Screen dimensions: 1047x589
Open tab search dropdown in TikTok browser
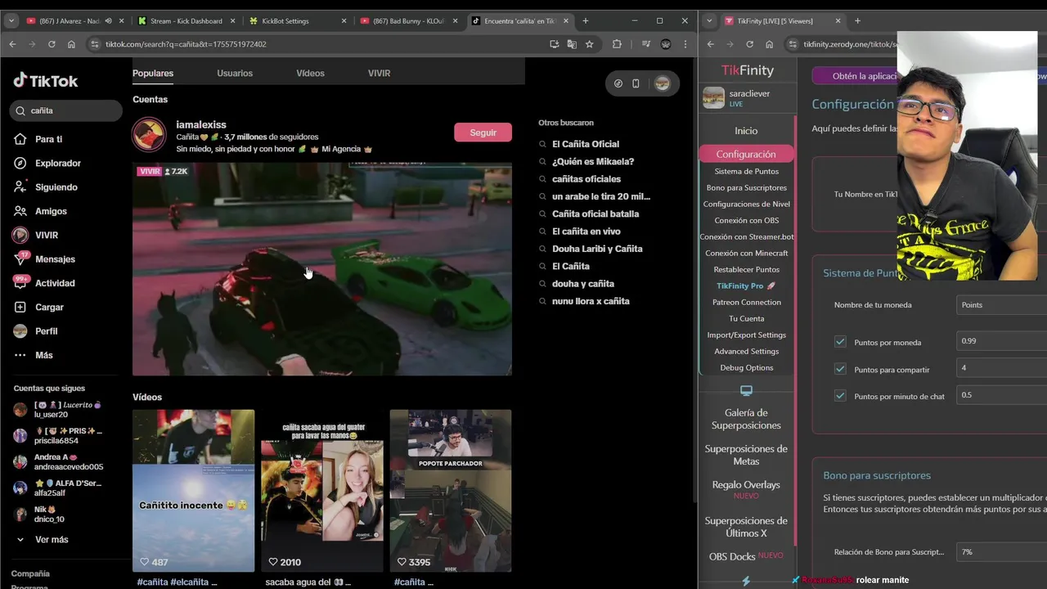point(12,20)
